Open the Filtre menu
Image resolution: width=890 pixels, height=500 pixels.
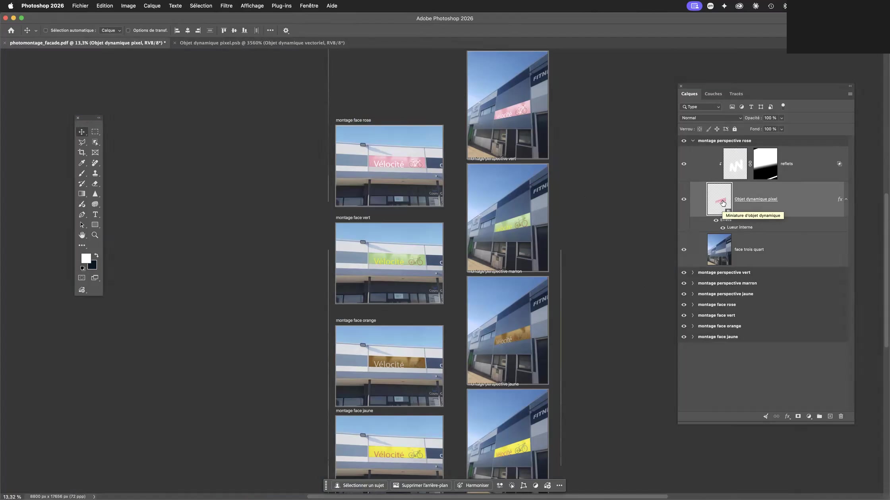coord(226,6)
